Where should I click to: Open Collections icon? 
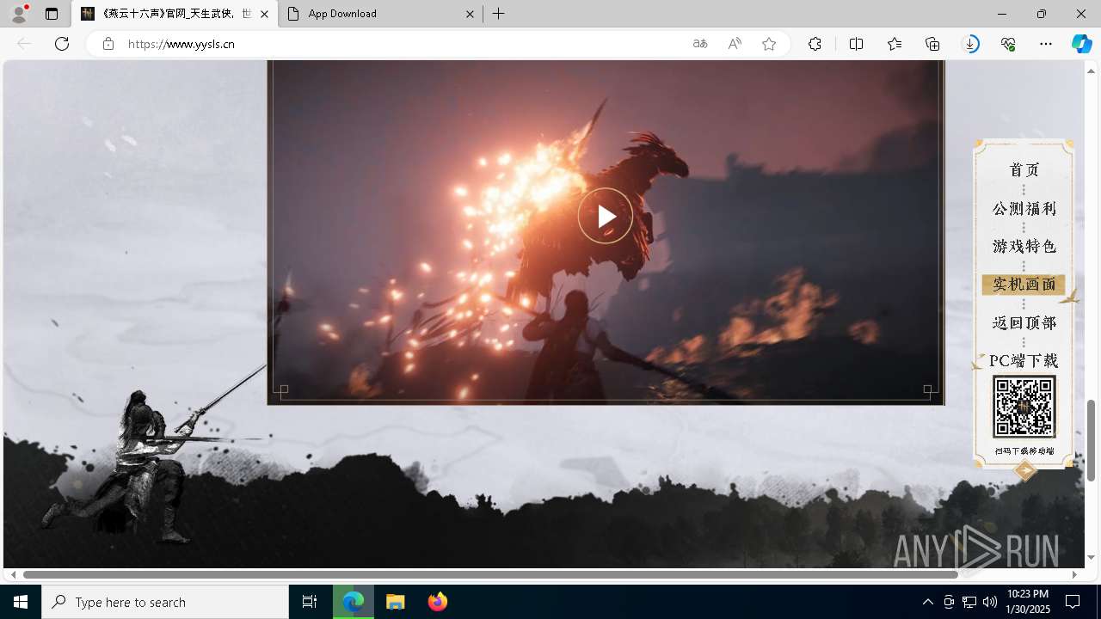click(x=932, y=44)
